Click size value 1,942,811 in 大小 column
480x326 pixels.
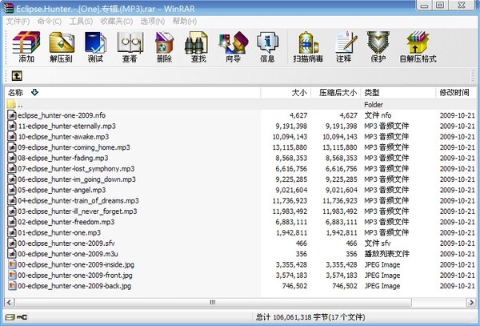coord(292,232)
